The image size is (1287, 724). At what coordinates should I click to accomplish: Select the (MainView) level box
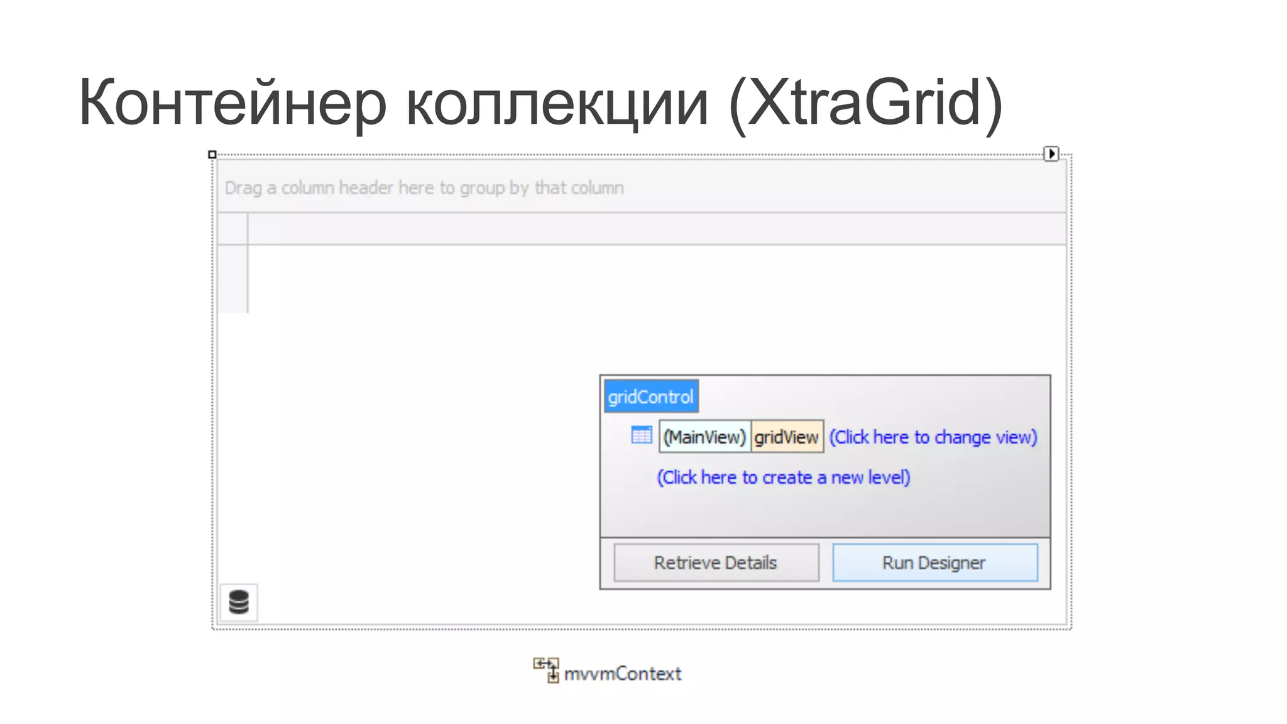[704, 437]
